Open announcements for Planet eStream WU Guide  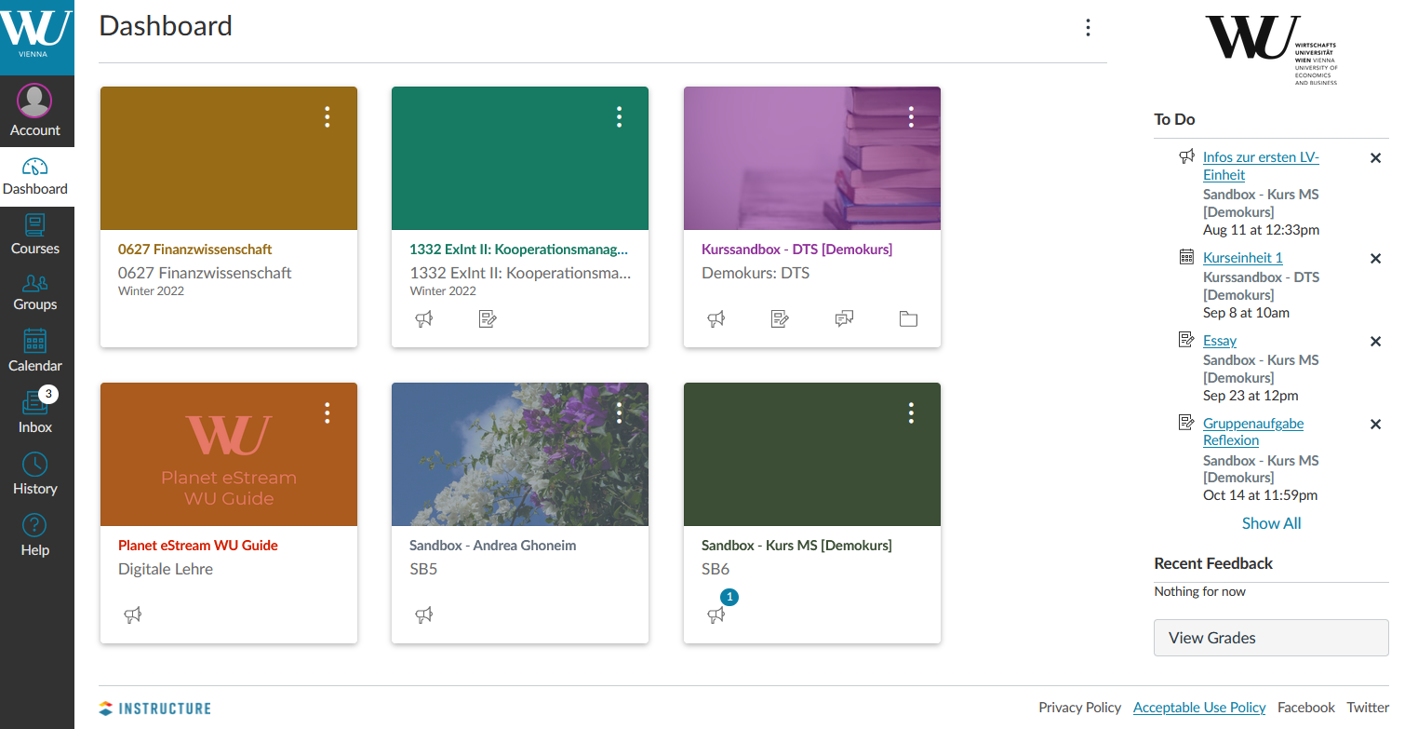(133, 615)
